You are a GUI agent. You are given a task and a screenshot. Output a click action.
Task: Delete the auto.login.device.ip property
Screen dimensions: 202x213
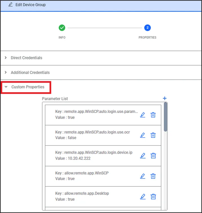(153, 156)
